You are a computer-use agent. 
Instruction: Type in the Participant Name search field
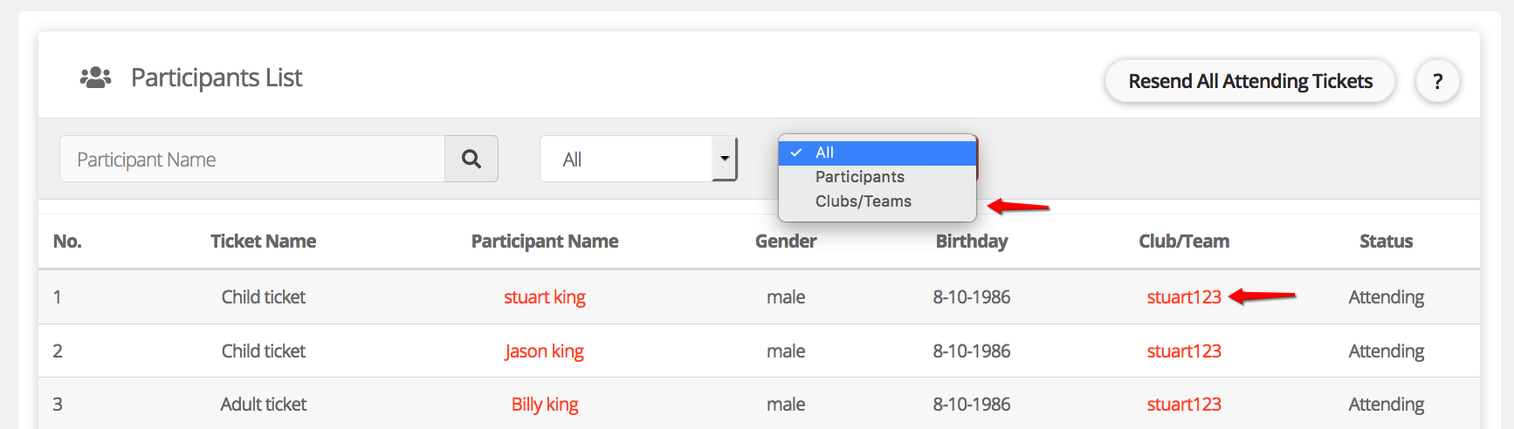[x=252, y=159]
